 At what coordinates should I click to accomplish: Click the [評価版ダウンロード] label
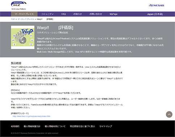(20, 114)
